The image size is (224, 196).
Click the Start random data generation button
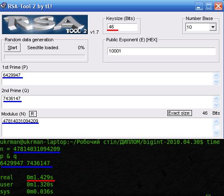[12, 48]
